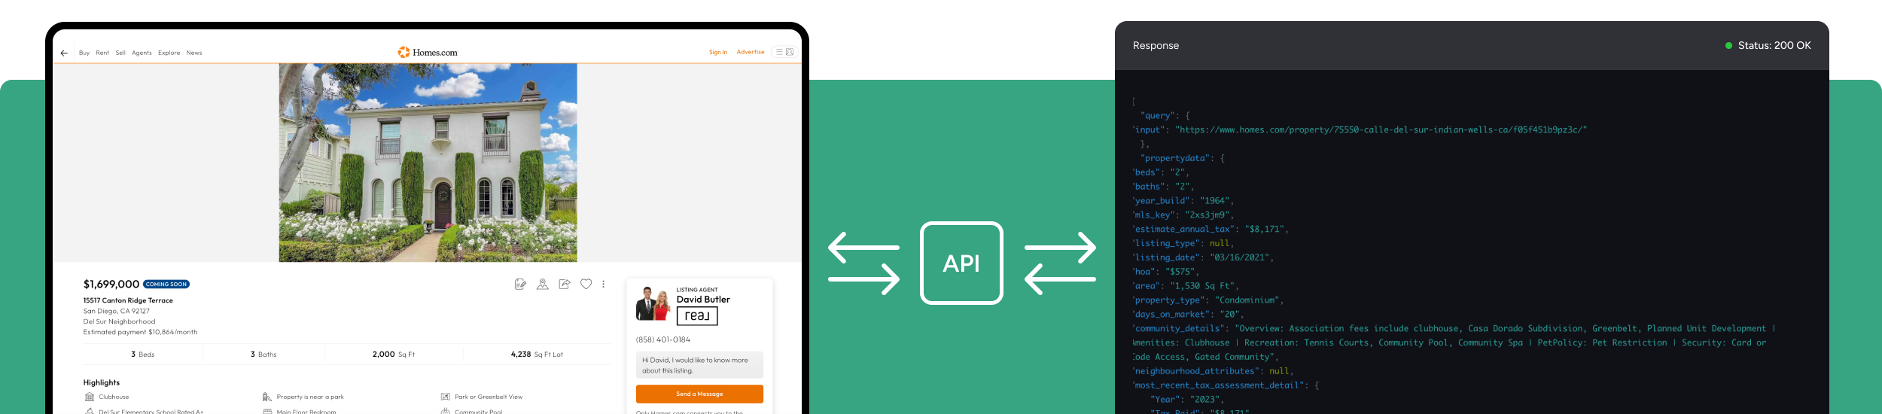
Task: Open the Buy menu
Action: point(84,53)
